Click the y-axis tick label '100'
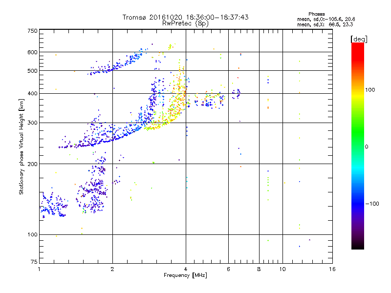The image size is (391, 293). (32, 234)
